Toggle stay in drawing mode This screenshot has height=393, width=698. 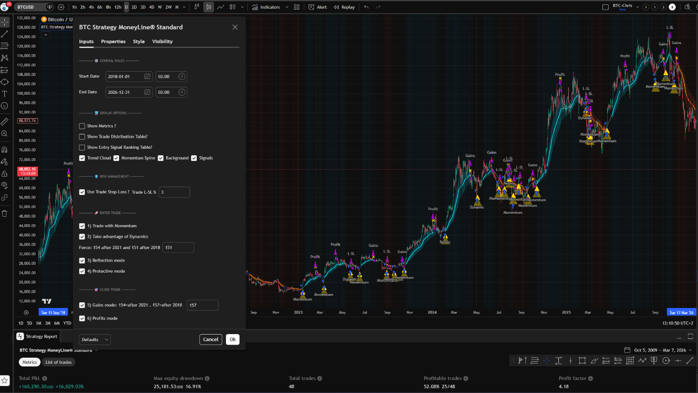click(5, 162)
